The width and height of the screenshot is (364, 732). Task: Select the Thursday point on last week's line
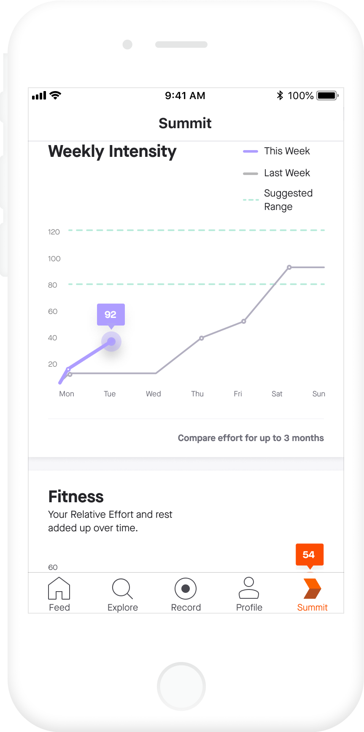tap(202, 338)
